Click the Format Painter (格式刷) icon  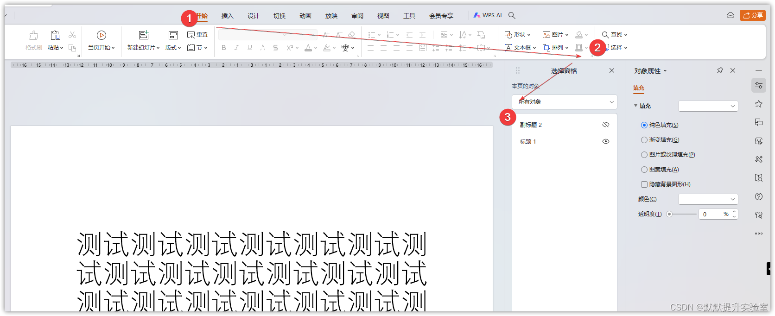point(34,36)
